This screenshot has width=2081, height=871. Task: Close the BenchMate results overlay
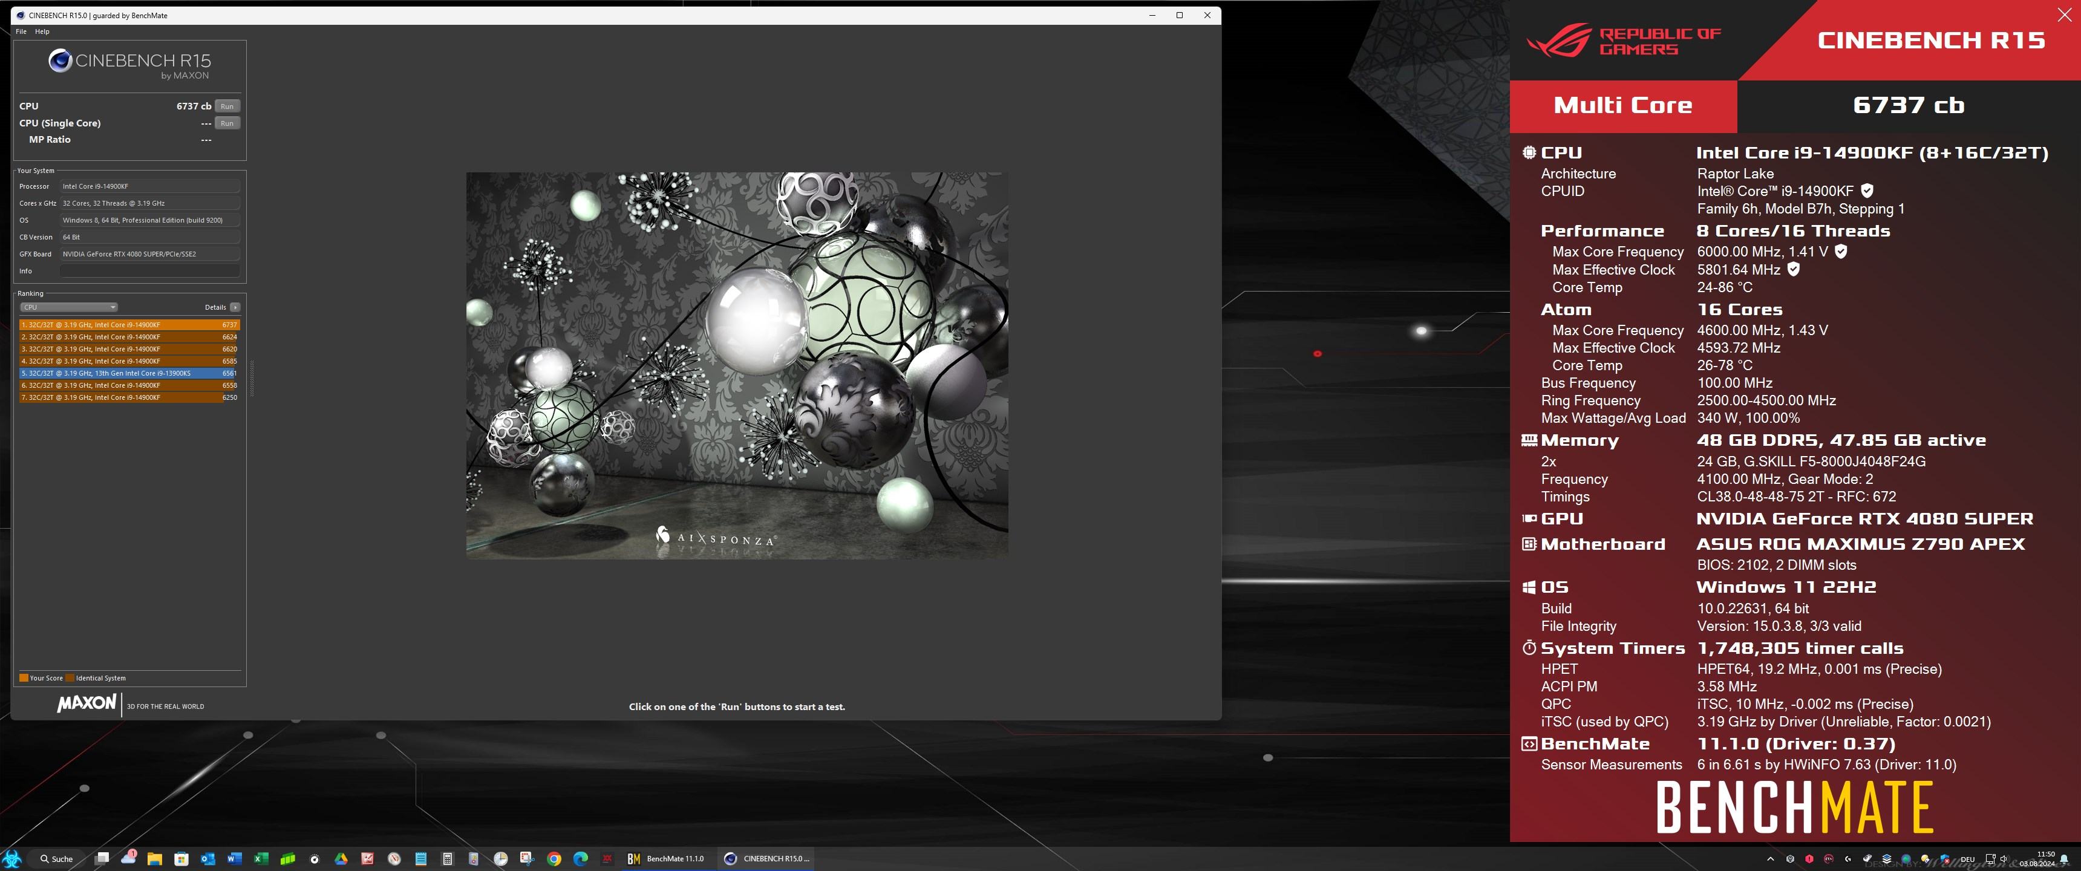(x=2064, y=15)
